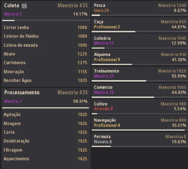The image size is (188, 169).
Task: Click the Alquimia skill panel
Action: point(140,58)
